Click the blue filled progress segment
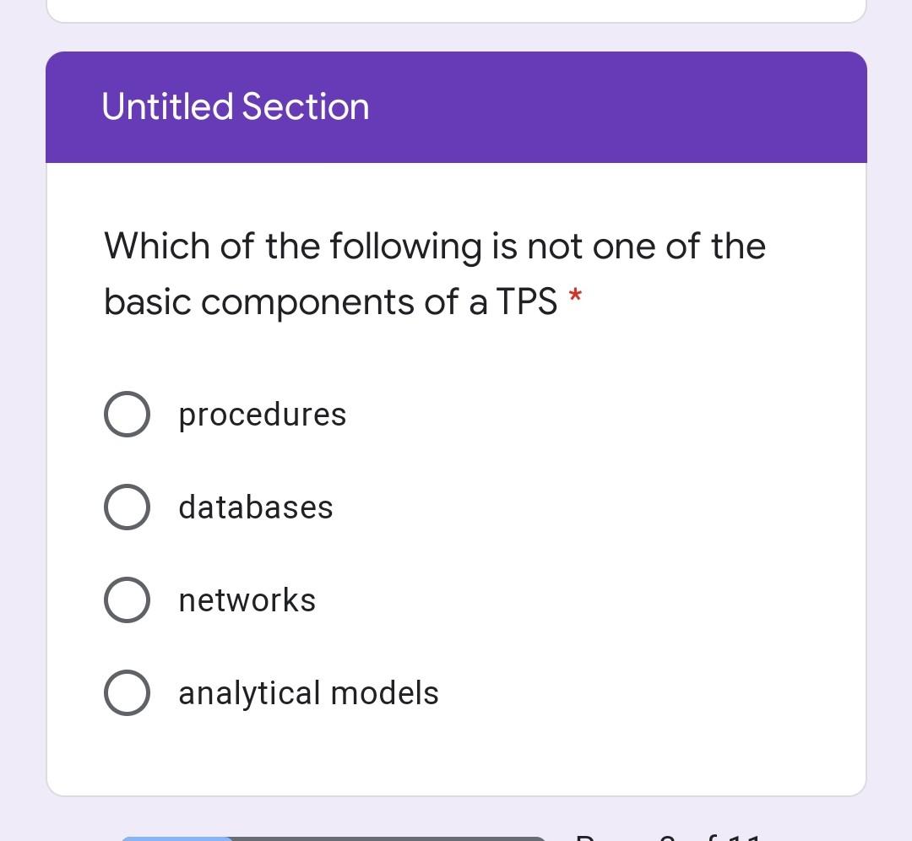Screen dimensions: 912x841 pyautogui.click(x=177, y=835)
